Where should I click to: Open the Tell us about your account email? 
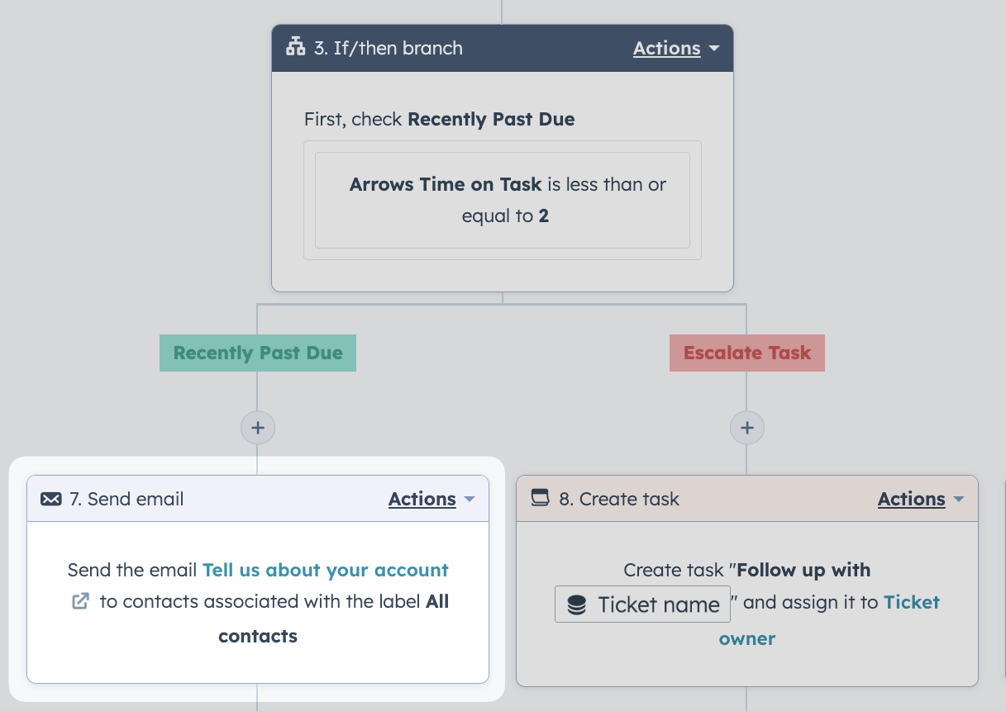coord(326,570)
